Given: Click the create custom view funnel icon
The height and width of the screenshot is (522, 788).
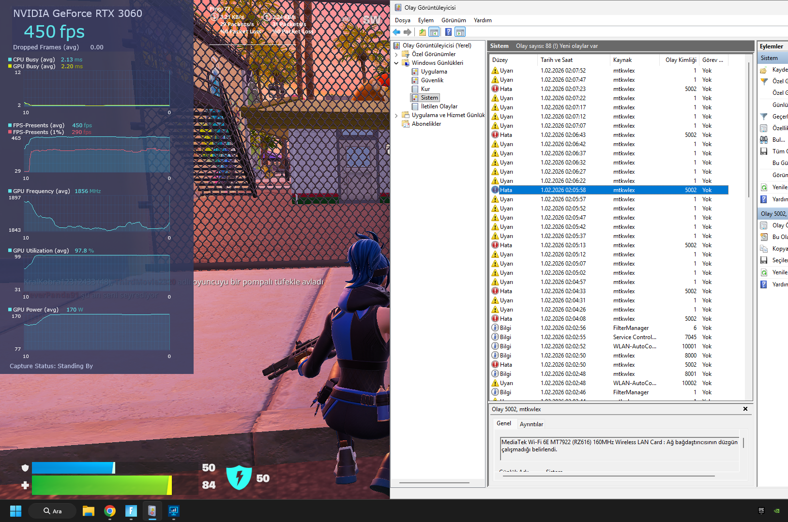Looking at the screenshot, I should (764, 81).
